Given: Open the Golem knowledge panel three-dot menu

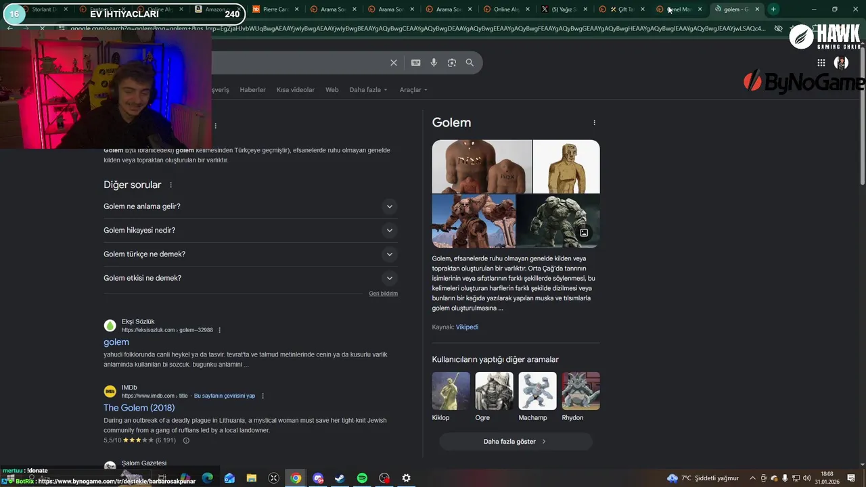Looking at the screenshot, I should [x=594, y=122].
